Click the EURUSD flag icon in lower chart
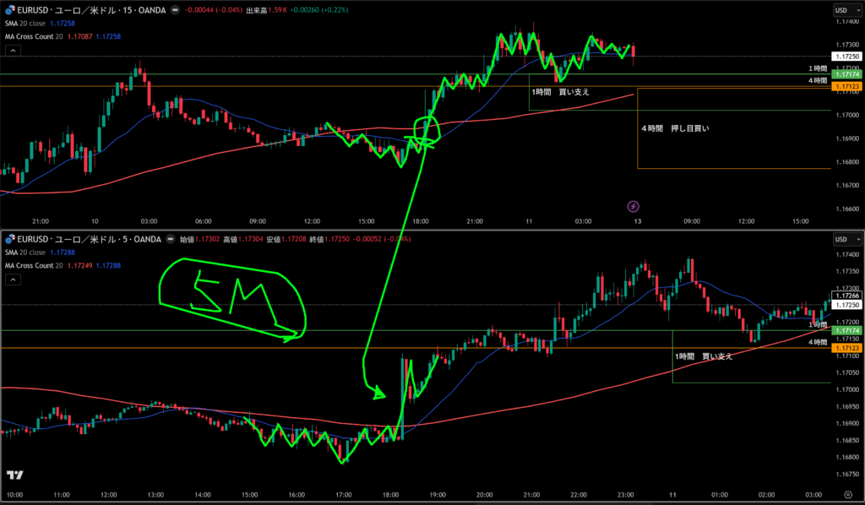This screenshot has width=865, height=505. tap(7, 239)
